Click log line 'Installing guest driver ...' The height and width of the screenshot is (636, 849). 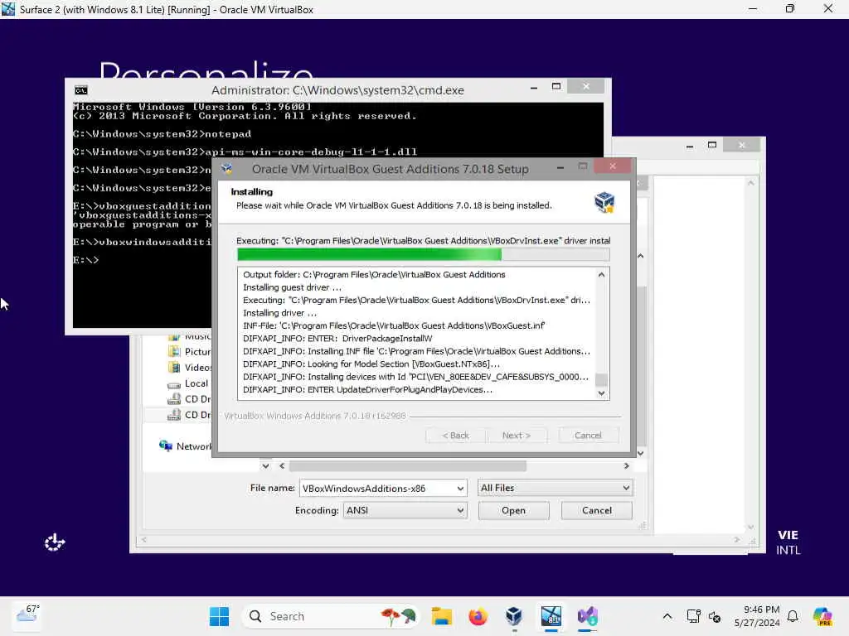tap(293, 287)
